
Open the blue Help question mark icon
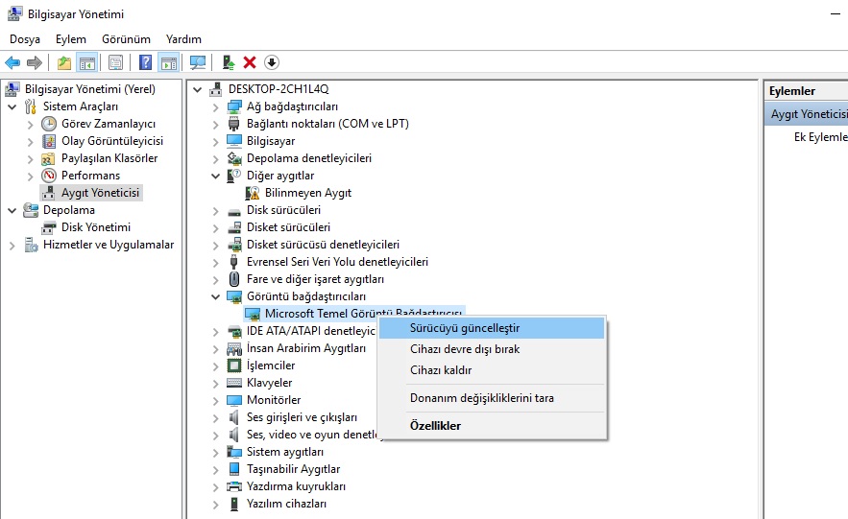point(145,62)
